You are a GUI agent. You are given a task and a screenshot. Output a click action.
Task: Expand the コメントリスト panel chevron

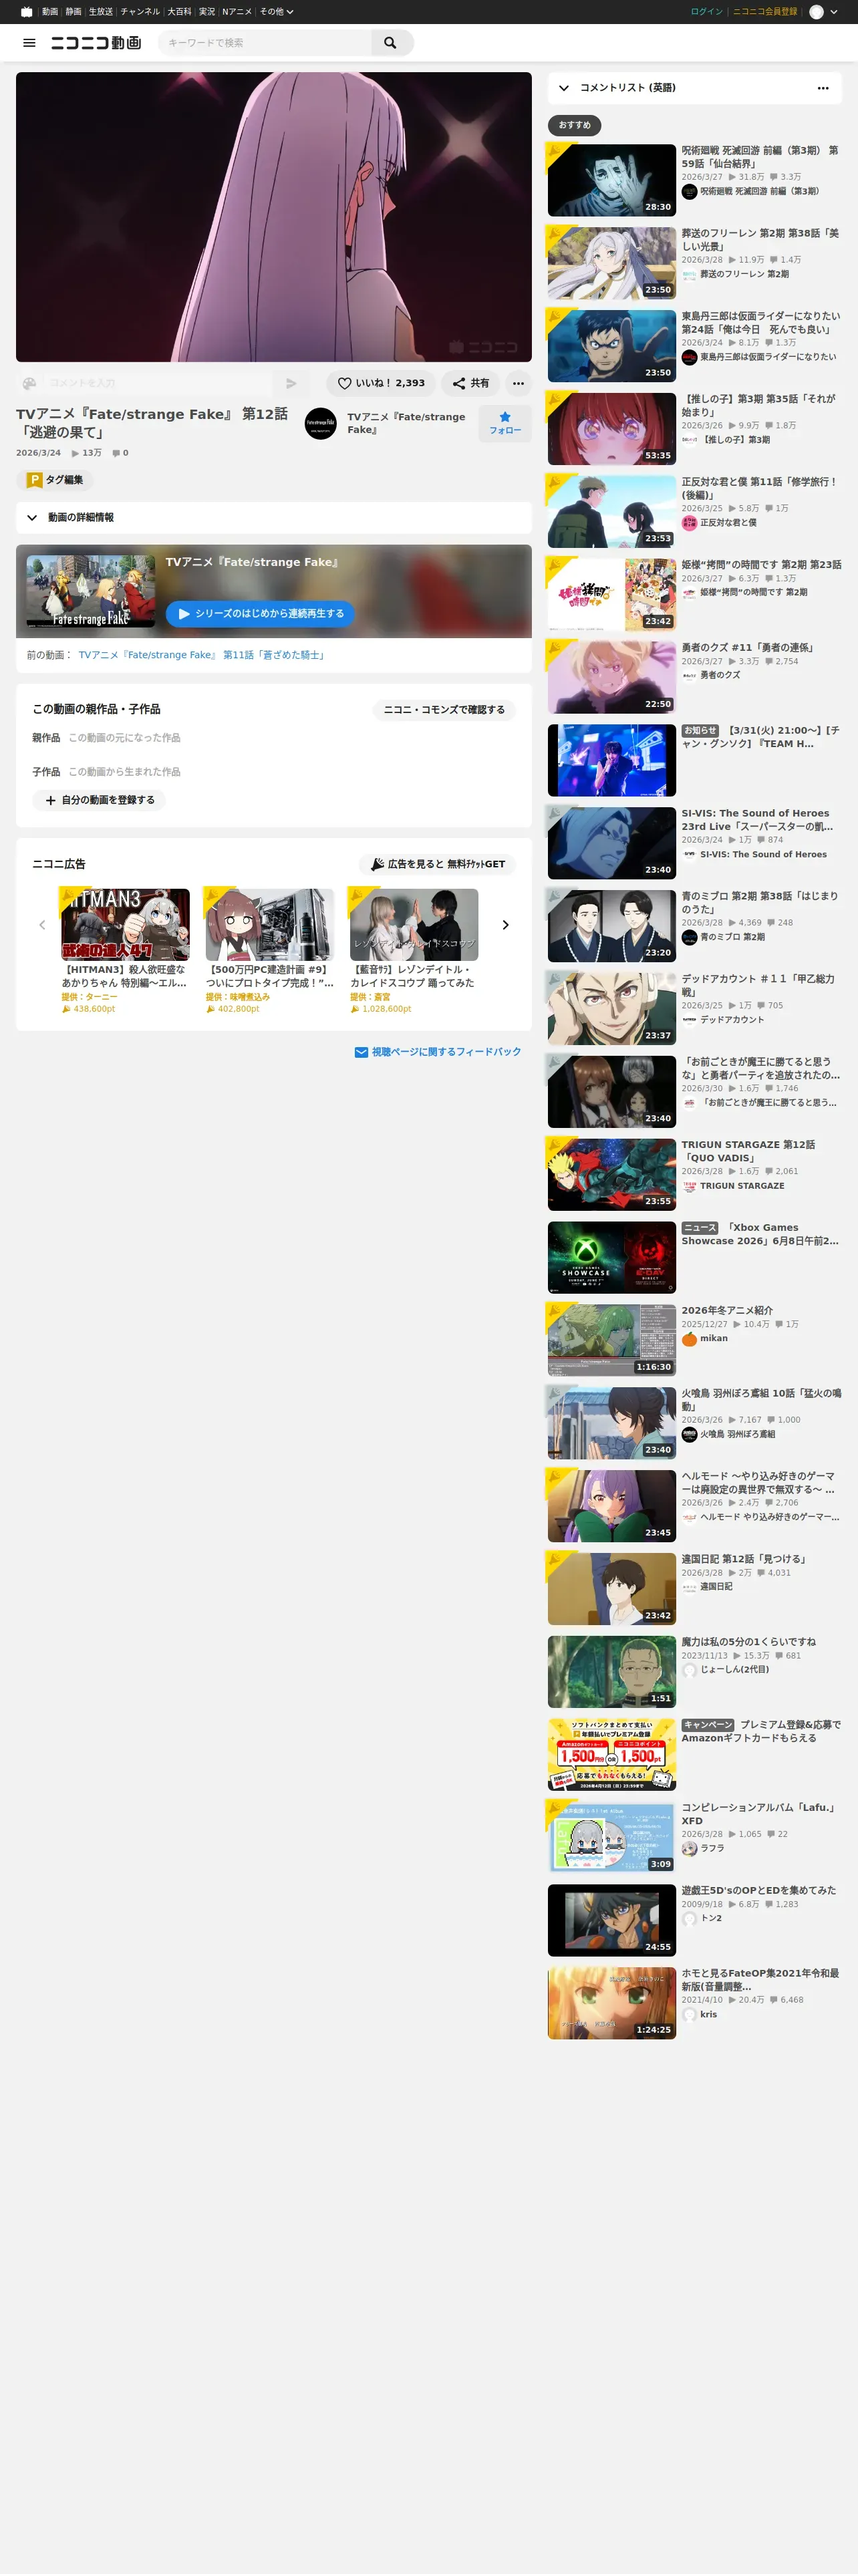(565, 88)
